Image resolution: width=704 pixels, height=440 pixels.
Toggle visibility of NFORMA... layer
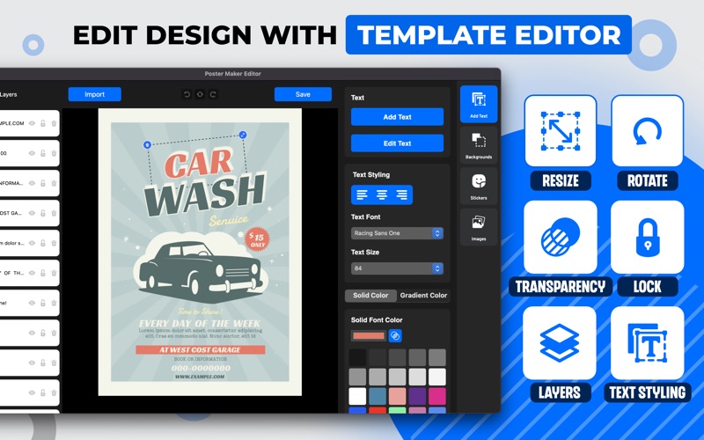coord(32,183)
